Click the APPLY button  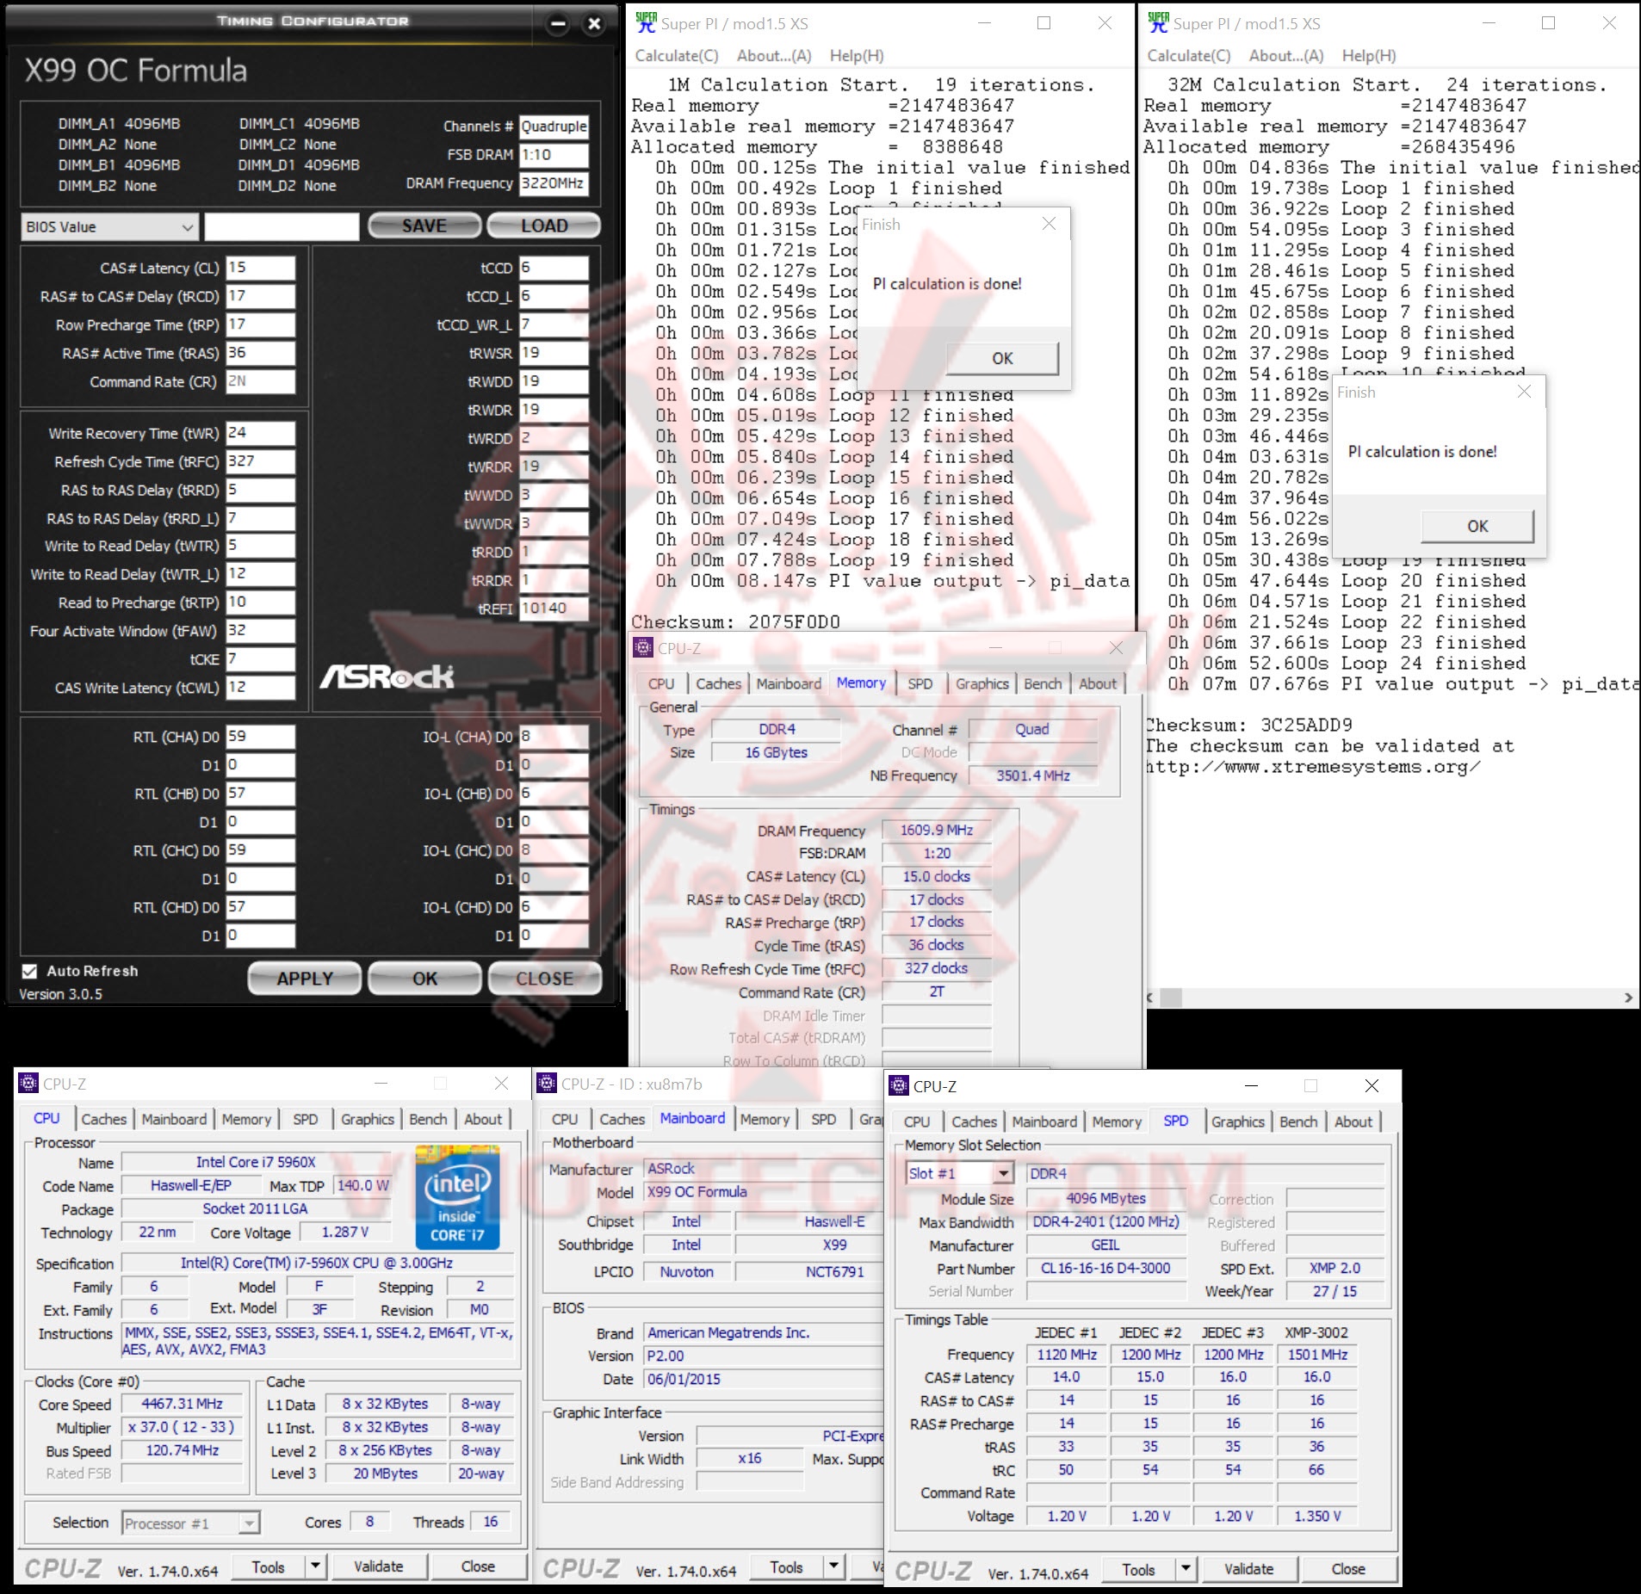(x=305, y=979)
